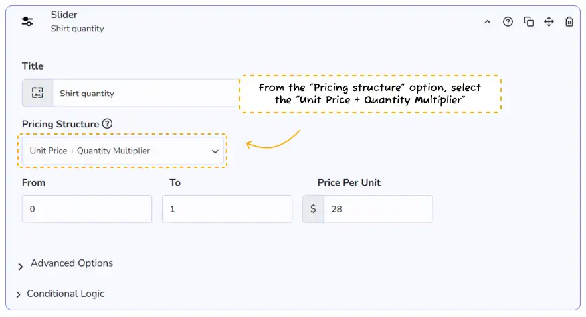This screenshot has height=317, width=586.
Task: Delete the slider element with the trash icon
Action: 569,22
